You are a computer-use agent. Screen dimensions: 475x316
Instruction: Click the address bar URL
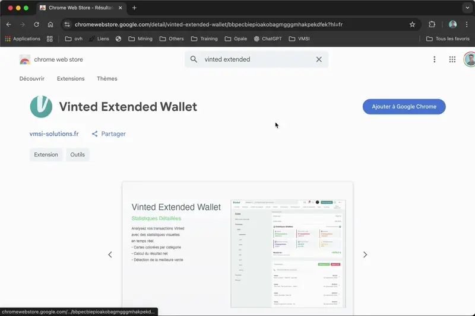coord(209,24)
